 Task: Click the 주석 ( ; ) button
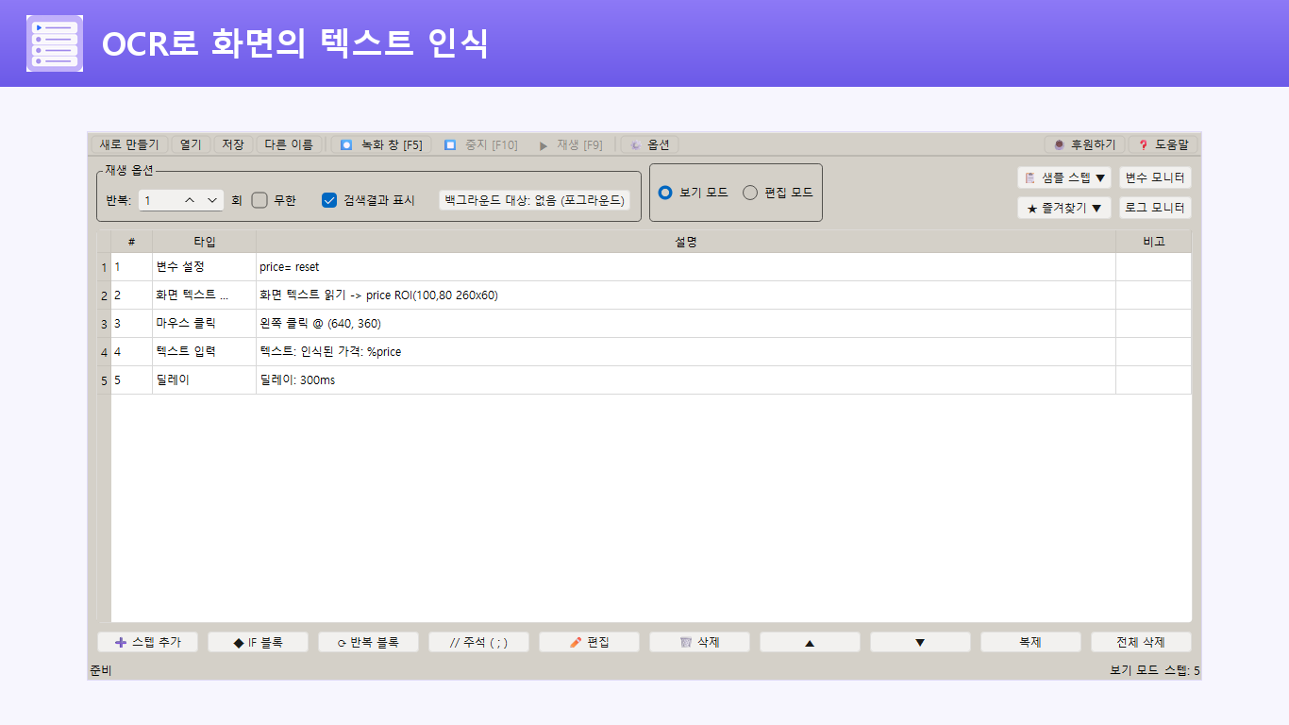point(478,642)
